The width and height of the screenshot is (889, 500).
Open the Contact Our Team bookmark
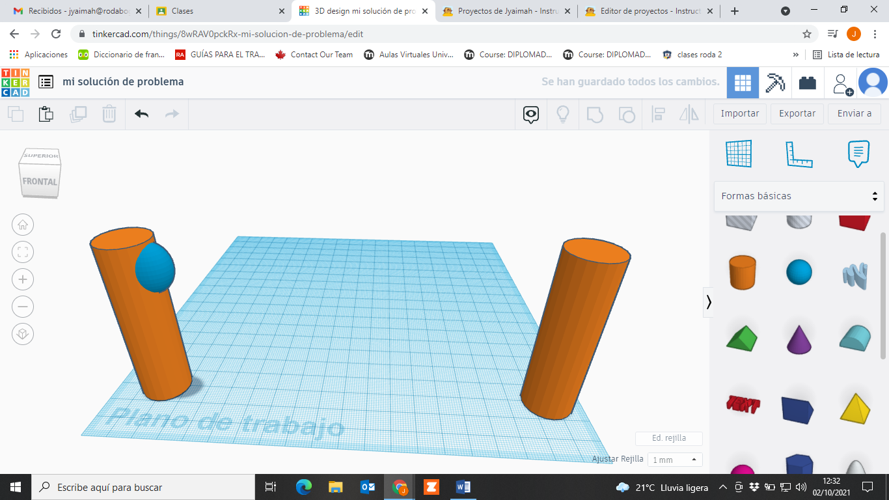coord(314,55)
